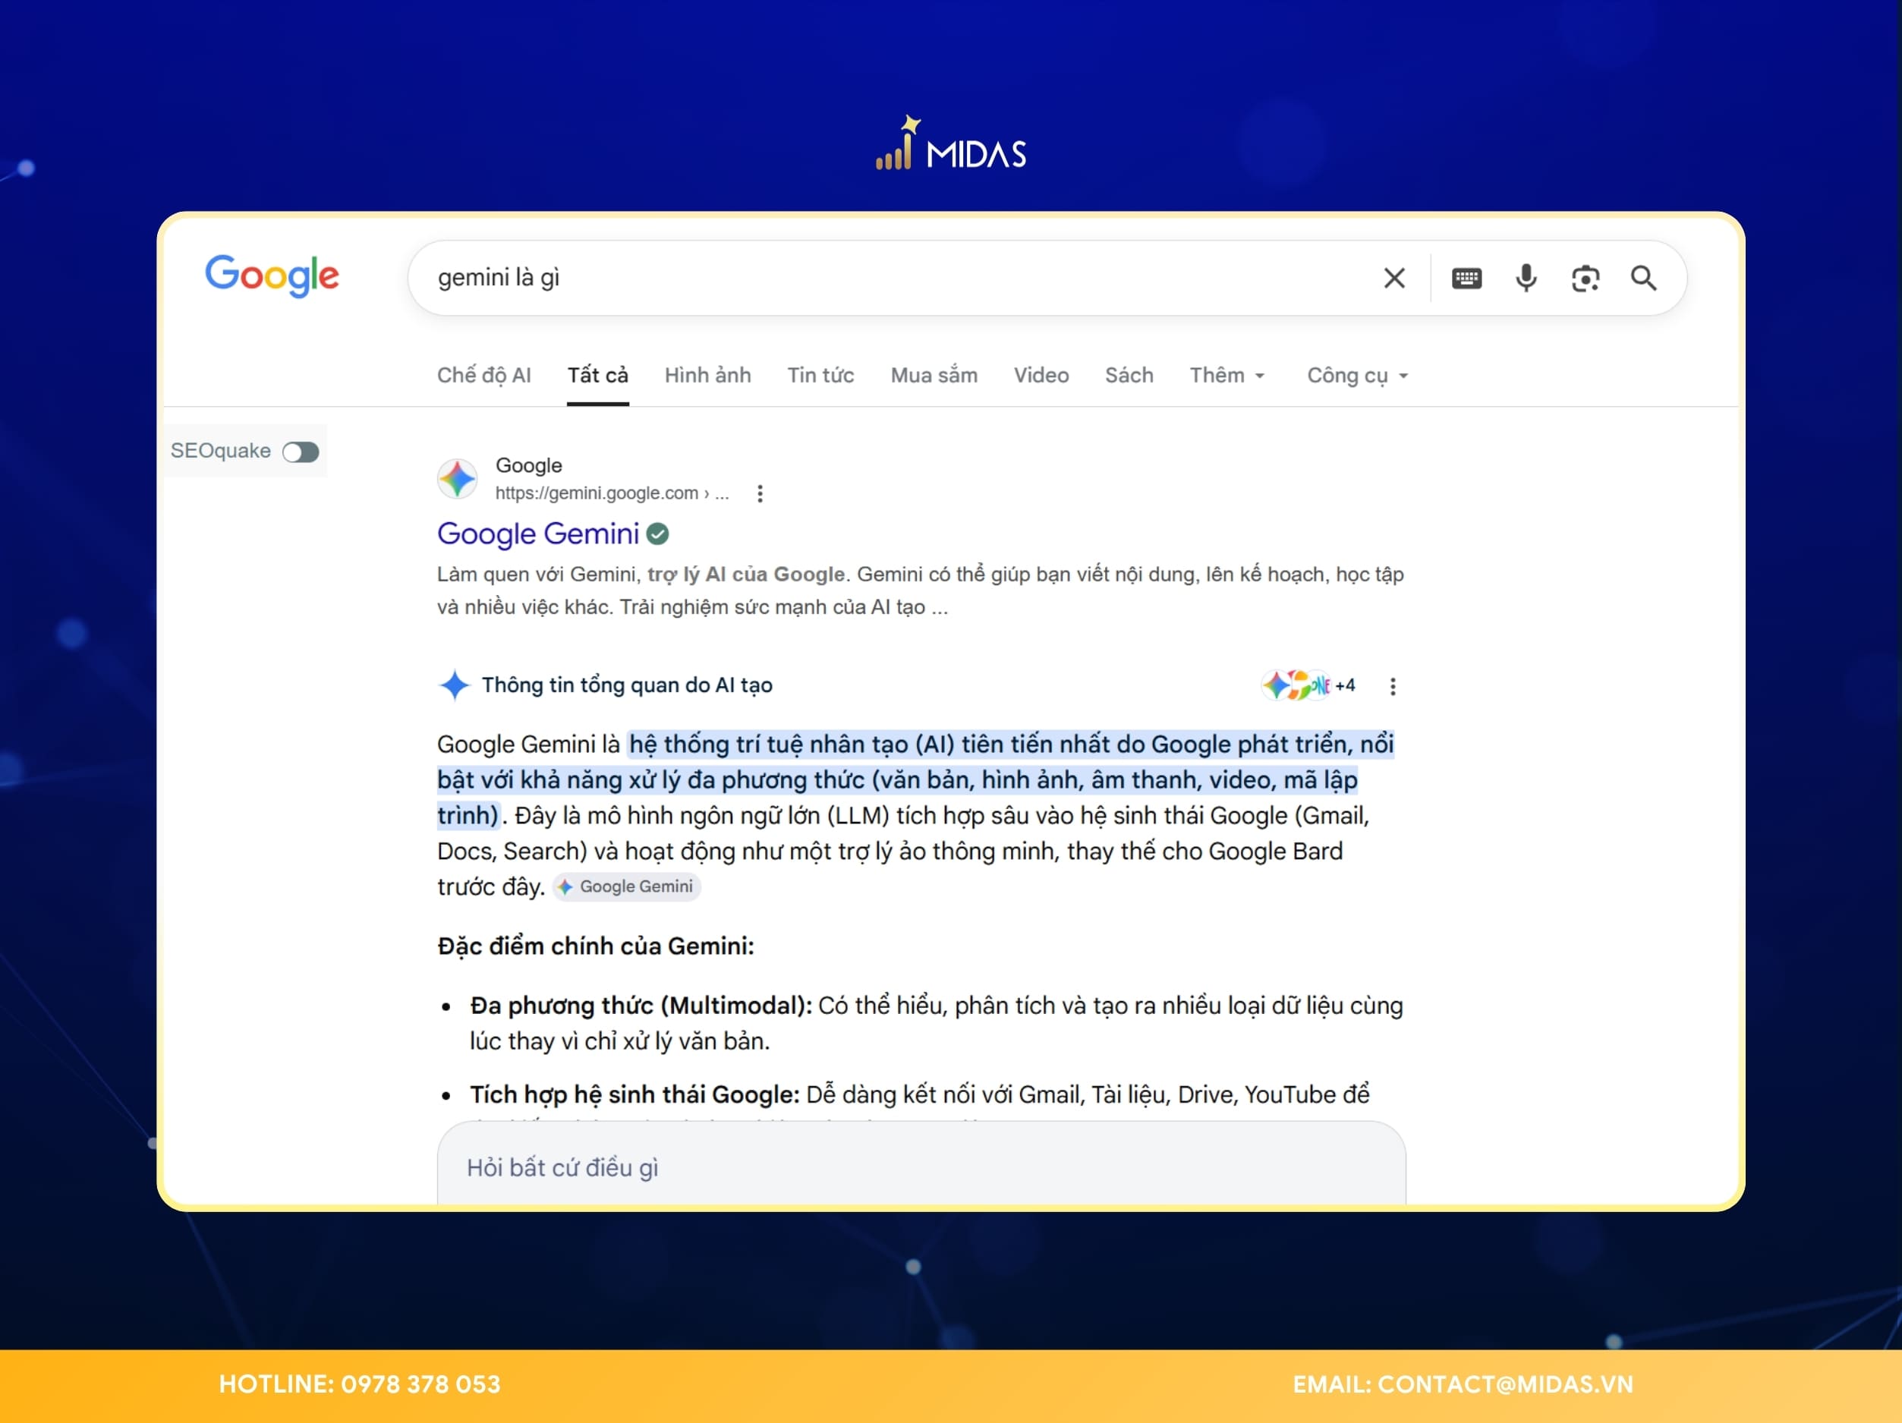1902x1423 pixels.
Task: Open three-dot menu beside the gemini.google.com URL
Action: pyautogui.click(x=759, y=493)
